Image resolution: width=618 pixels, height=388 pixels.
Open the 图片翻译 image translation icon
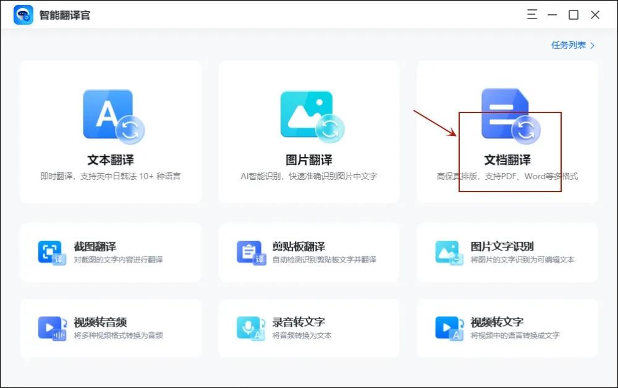[312, 117]
